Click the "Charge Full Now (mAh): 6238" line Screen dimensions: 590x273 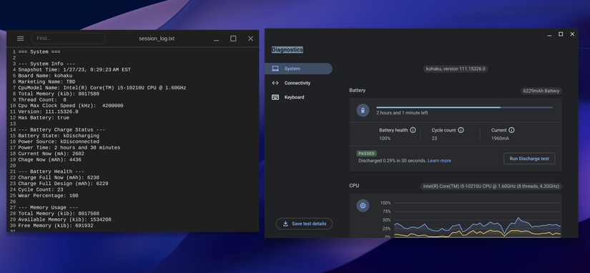point(59,177)
